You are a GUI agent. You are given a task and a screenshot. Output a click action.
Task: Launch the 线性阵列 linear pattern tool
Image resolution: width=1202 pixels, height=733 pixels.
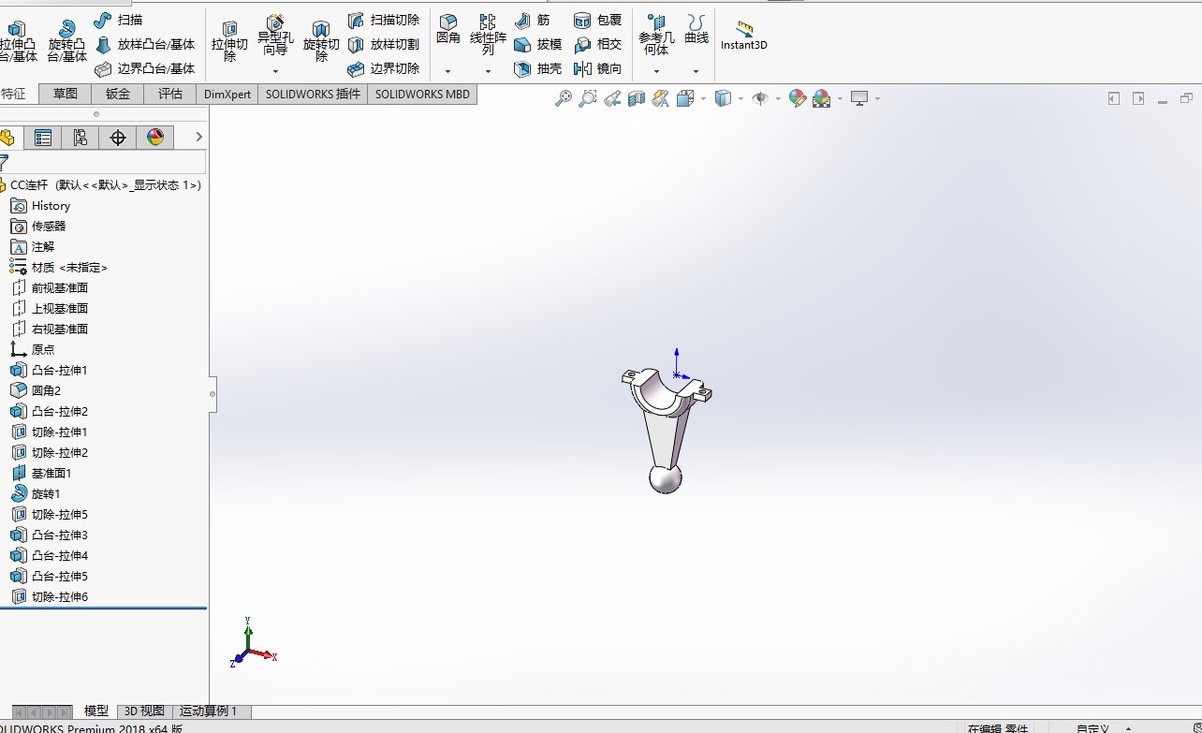488,35
